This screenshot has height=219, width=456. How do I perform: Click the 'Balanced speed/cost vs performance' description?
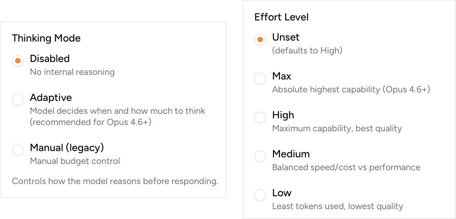point(346,167)
